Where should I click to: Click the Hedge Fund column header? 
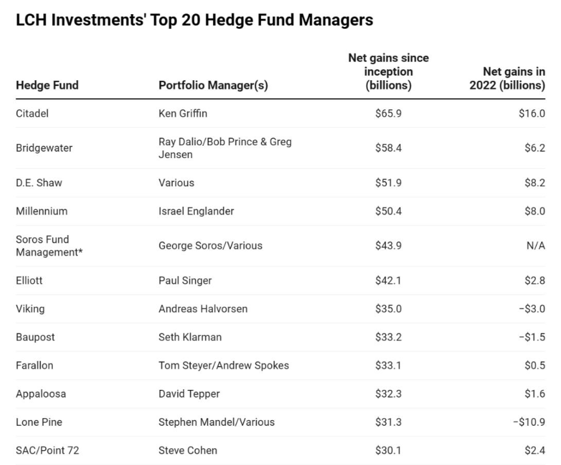pos(47,85)
